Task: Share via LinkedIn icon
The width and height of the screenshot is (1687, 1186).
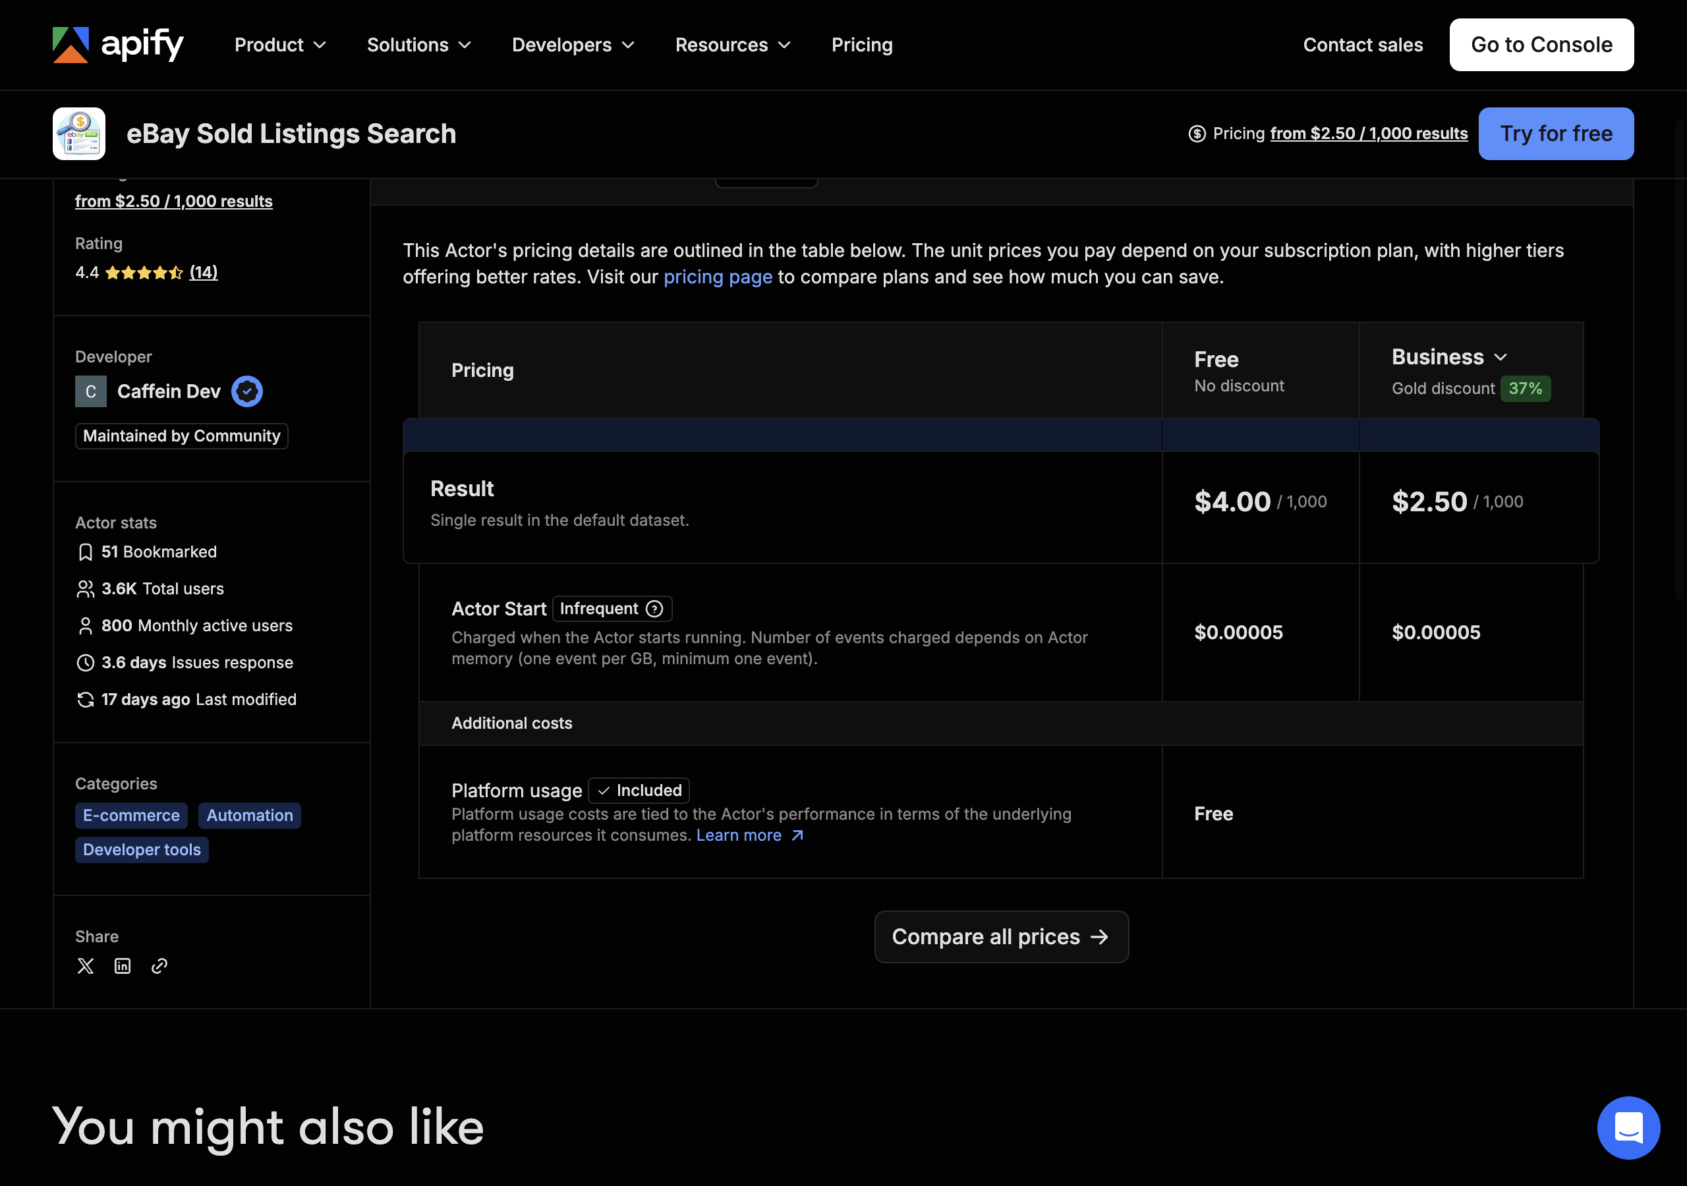Action: pyautogui.click(x=123, y=965)
